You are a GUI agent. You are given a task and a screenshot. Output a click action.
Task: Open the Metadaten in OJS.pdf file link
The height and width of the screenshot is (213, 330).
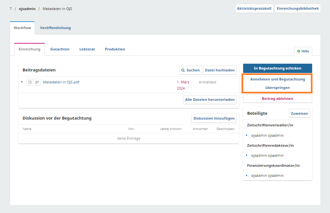coord(61,82)
